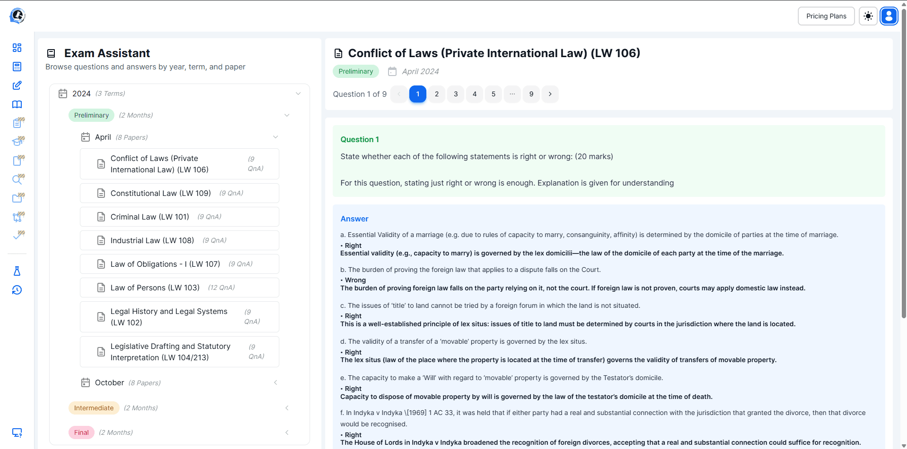Open the lab flask icon in sidebar
The image size is (907, 449).
[17, 271]
